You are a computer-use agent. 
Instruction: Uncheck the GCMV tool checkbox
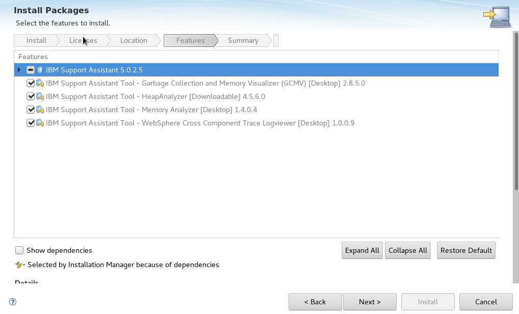31,83
